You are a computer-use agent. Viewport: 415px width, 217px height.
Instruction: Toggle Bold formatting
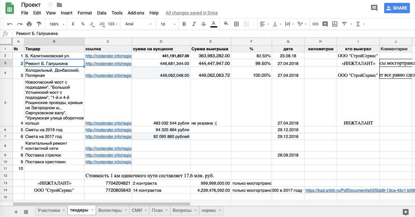(x=184, y=24)
